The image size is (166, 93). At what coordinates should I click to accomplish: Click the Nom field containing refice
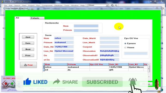coord(64,38)
